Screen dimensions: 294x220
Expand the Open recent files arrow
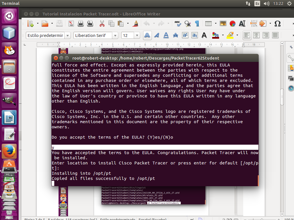pos(52,23)
